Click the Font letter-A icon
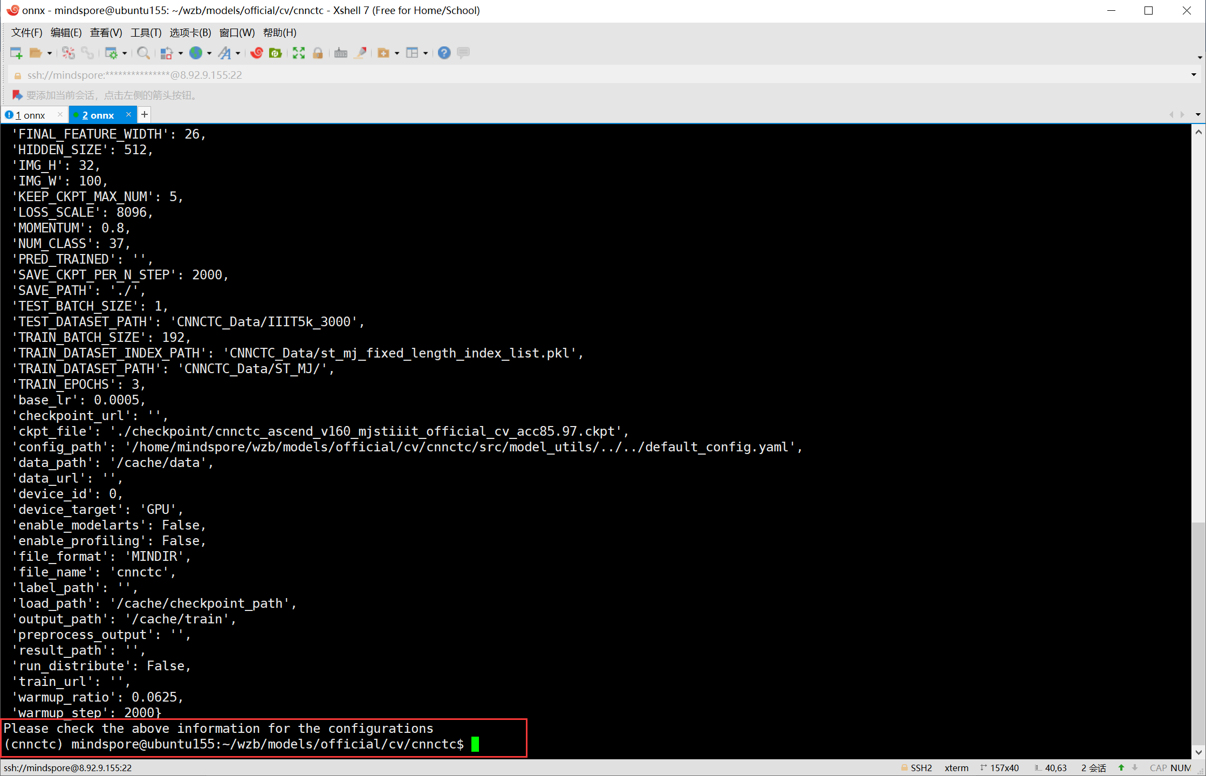This screenshot has width=1206, height=776. coord(225,53)
